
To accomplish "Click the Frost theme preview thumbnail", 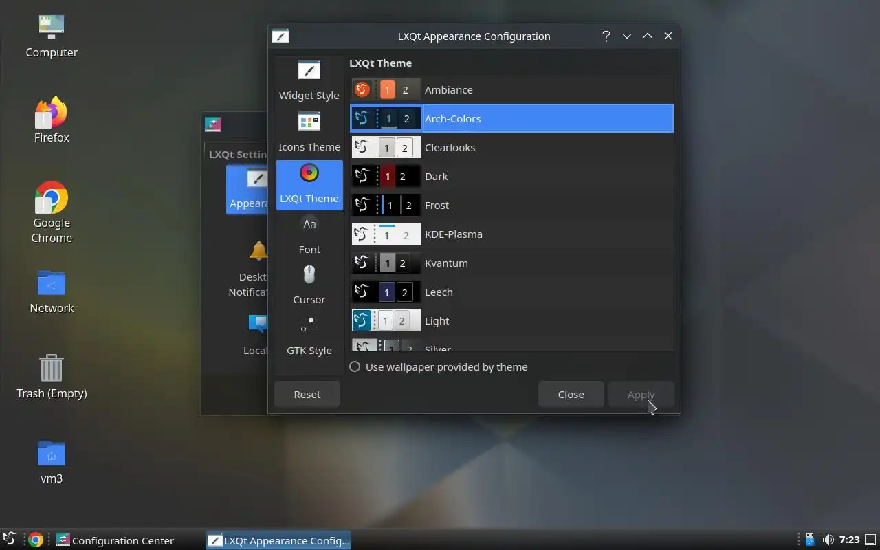I will [x=386, y=205].
